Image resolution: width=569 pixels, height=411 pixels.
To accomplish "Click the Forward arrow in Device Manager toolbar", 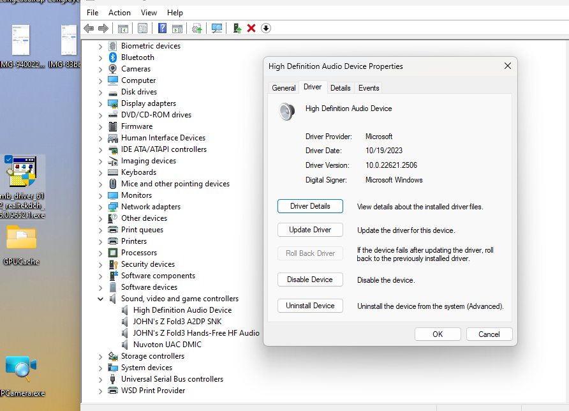I will [x=103, y=28].
